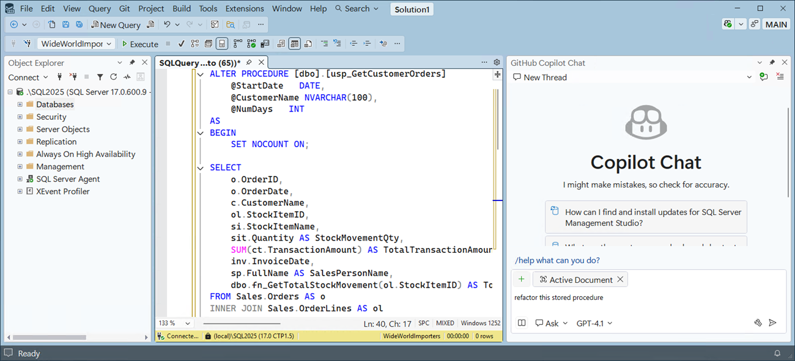Uncomment selected lines icon
The width and height of the screenshot is (795, 361).
point(338,44)
